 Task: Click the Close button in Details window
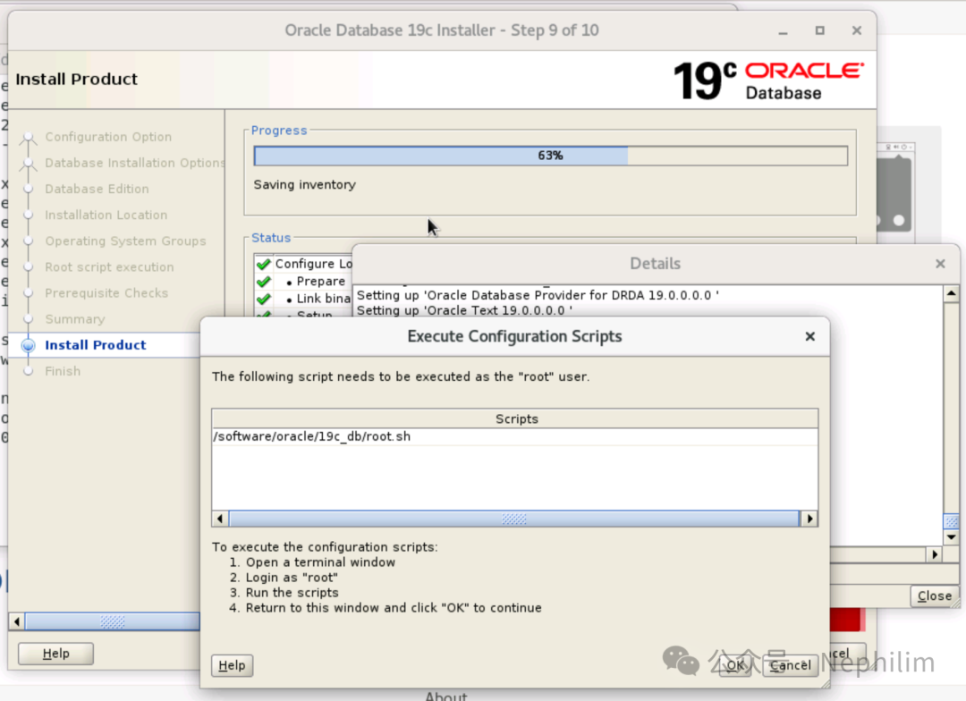934,595
